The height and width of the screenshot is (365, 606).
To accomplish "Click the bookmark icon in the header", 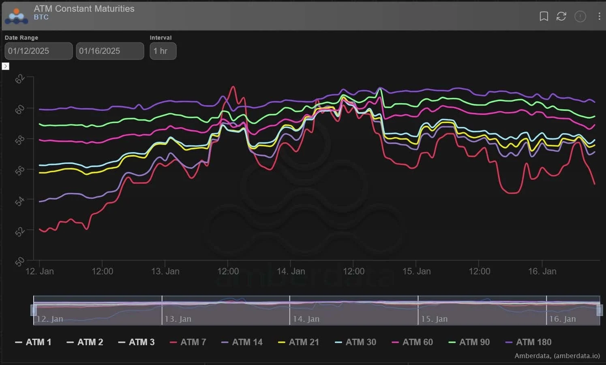I will coord(544,16).
